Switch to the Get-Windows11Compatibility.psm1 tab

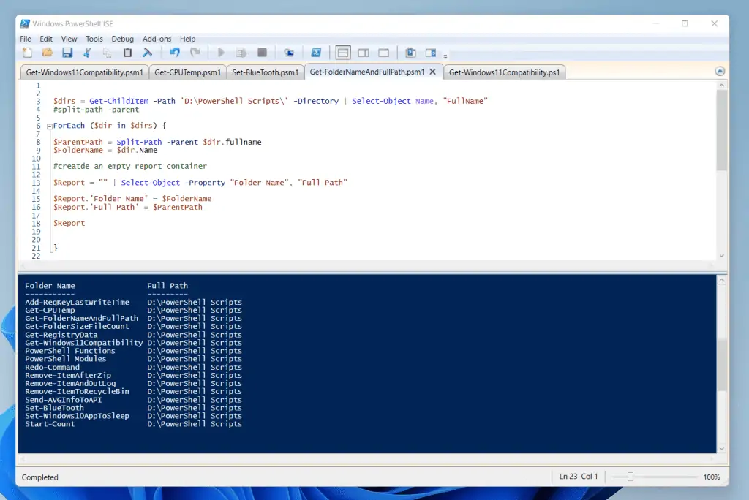85,72
